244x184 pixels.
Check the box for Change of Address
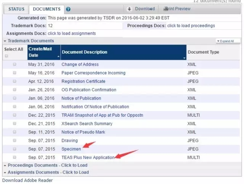tap(14, 65)
